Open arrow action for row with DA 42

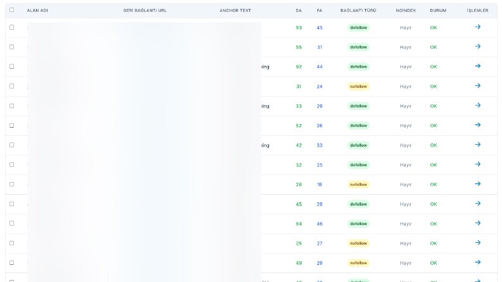pyautogui.click(x=478, y=145)
